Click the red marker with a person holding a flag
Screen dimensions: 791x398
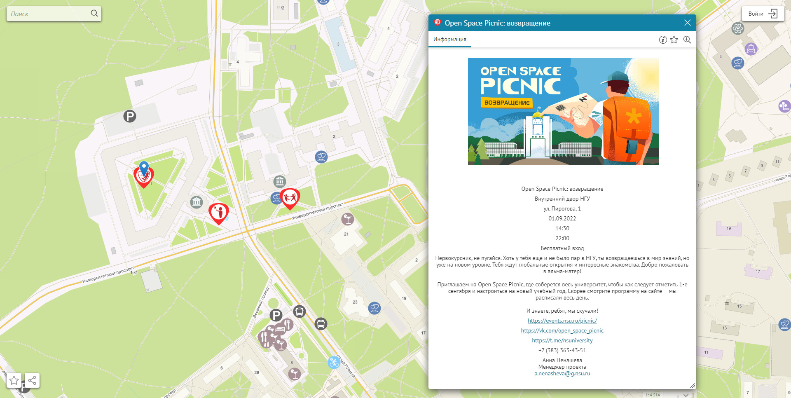pyautogui.click(x=218, y=213)
